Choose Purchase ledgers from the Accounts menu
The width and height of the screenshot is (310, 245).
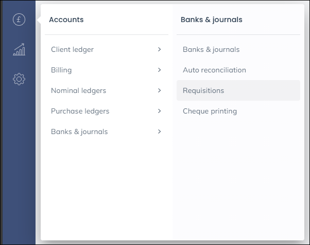coord(80,111)
